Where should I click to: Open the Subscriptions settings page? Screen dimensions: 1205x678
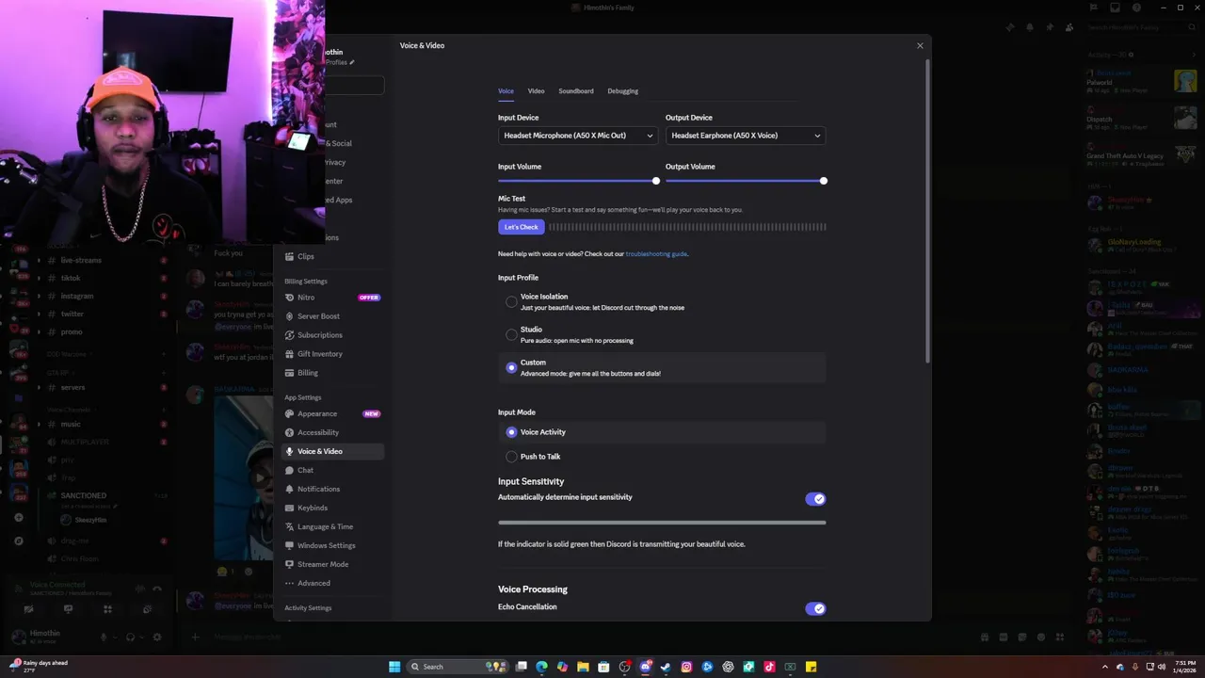[331, 335]
